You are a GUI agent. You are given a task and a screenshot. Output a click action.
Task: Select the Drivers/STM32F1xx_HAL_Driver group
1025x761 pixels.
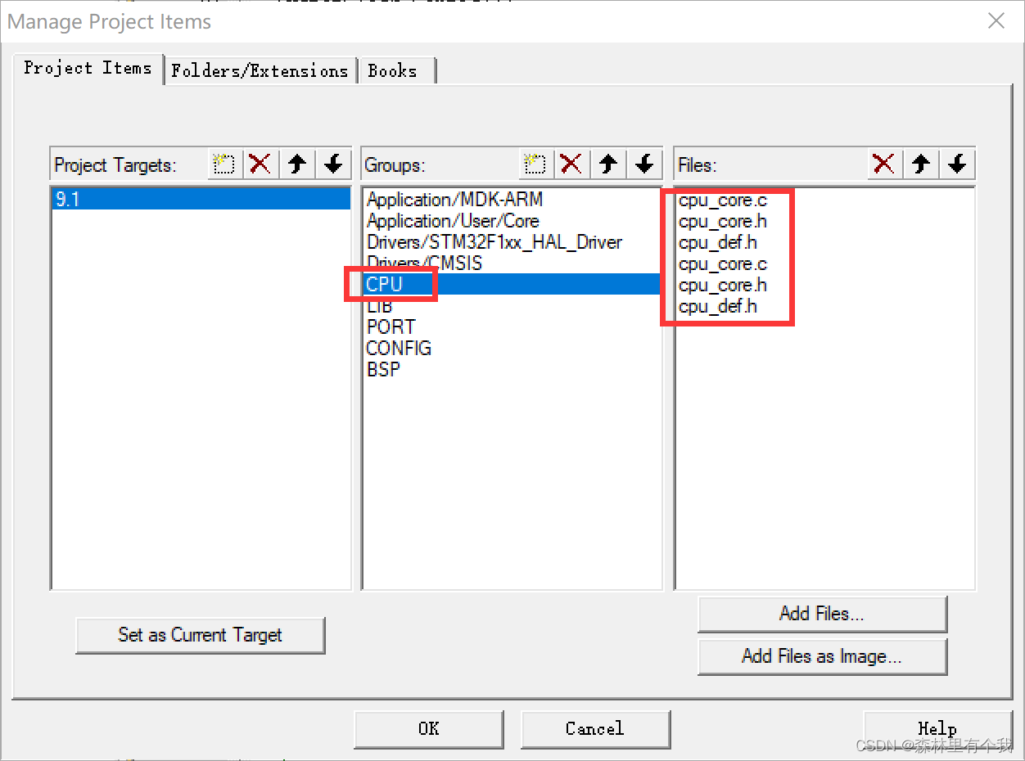[x=512, y=242]
